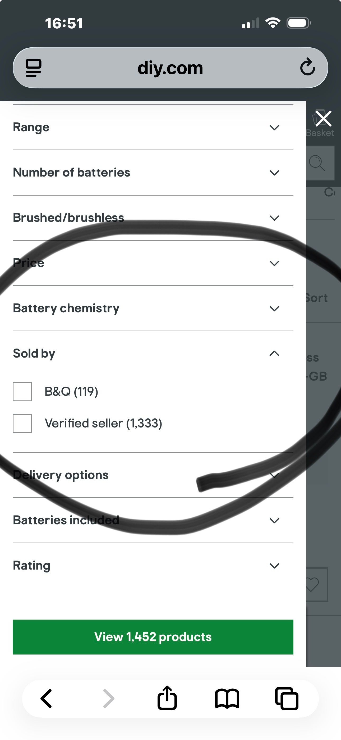Viewport: 341px width, 740px height.
Task: Open the Safari share sheet icon
Action: coord(167,698)
